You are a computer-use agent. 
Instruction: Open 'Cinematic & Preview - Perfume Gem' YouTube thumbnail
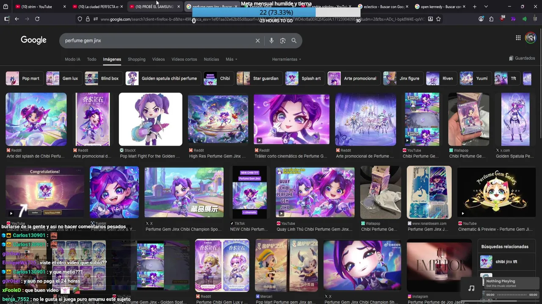tap(496, 193)
